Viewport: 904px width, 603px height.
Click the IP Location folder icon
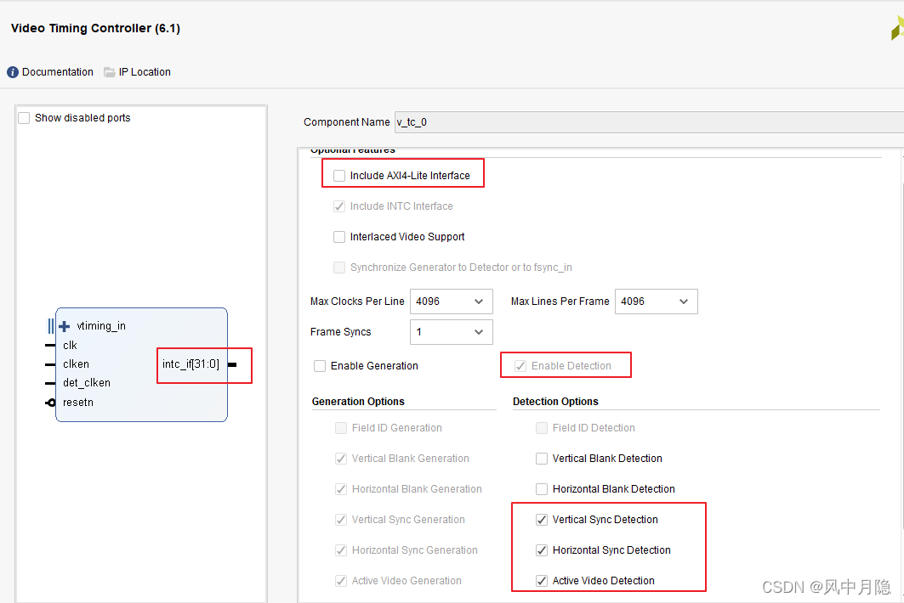click(x=108, y=72)
